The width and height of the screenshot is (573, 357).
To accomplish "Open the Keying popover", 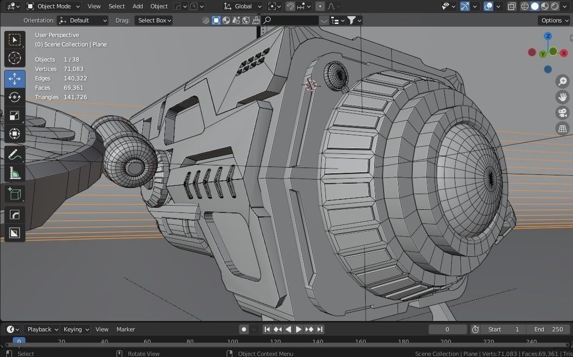I will 76,329.
